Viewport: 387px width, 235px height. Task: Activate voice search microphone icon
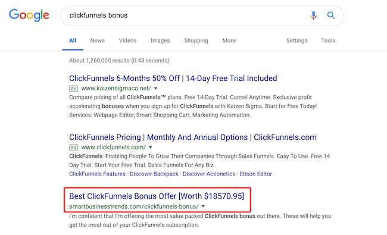click(313, 15)
